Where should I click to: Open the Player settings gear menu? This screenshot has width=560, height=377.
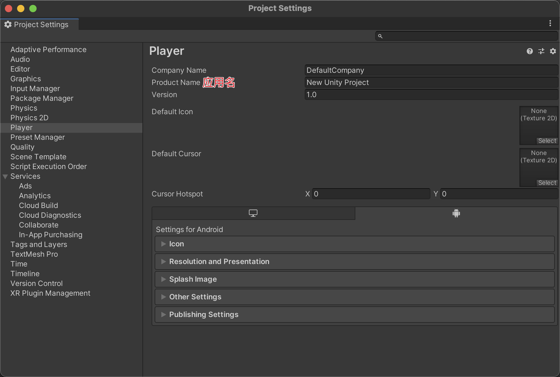pos(553,51)
